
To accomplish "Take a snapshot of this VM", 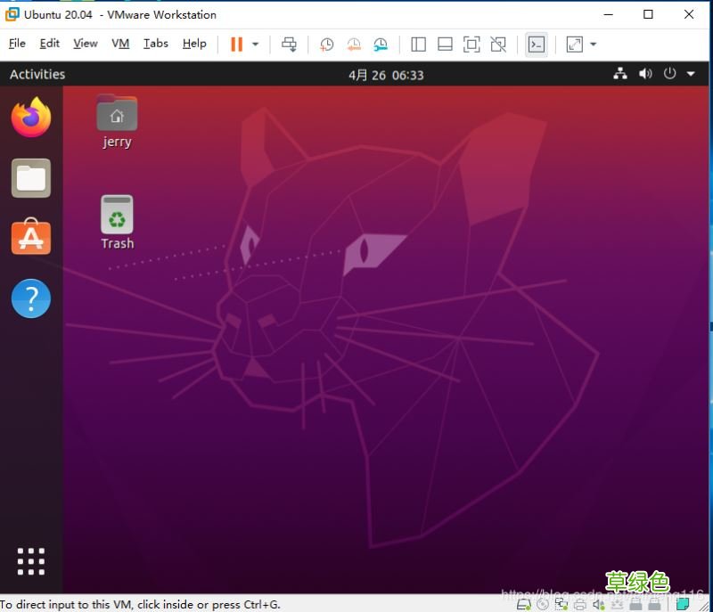I will point(326,44).
